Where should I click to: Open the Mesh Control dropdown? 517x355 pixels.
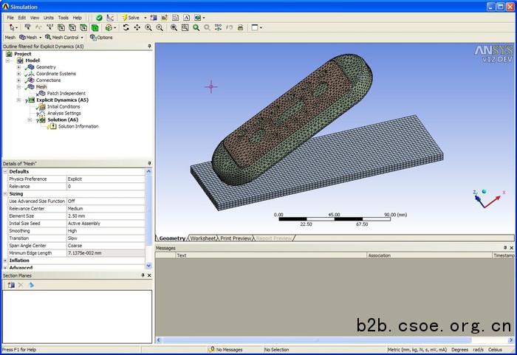click(x=65, y=37)
